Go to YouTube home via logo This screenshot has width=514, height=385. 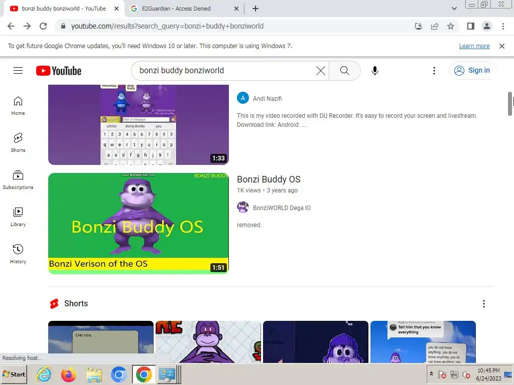click(59, 71)
